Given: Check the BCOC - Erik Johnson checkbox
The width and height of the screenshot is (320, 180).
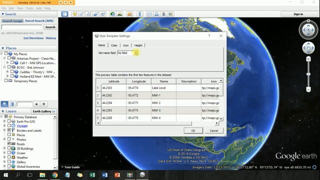Looking at the screenshot, I should 9,67.
